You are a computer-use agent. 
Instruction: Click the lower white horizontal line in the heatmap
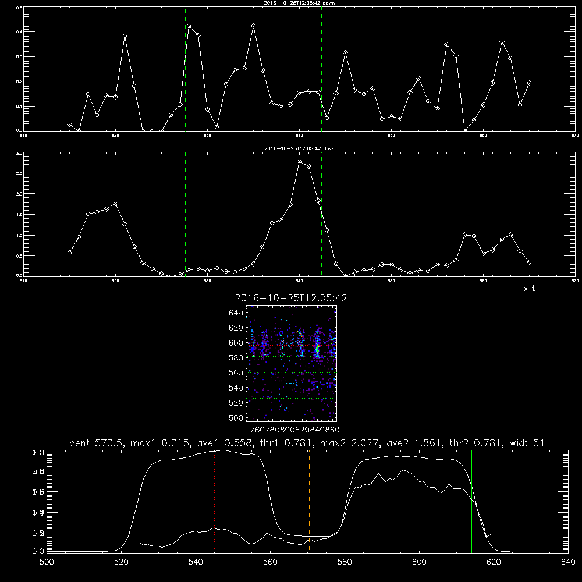click(x=292, y=399)
